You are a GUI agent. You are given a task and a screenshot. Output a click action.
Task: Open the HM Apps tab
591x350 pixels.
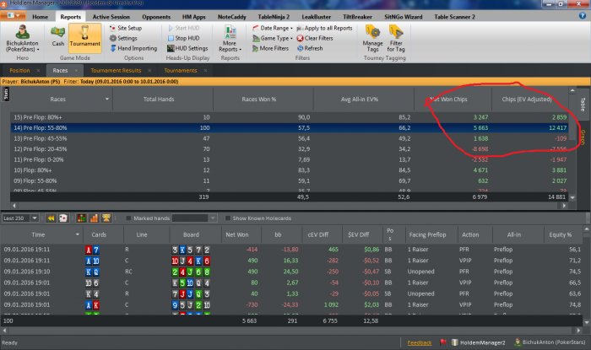pyautogui.click(x=193, y=17)
